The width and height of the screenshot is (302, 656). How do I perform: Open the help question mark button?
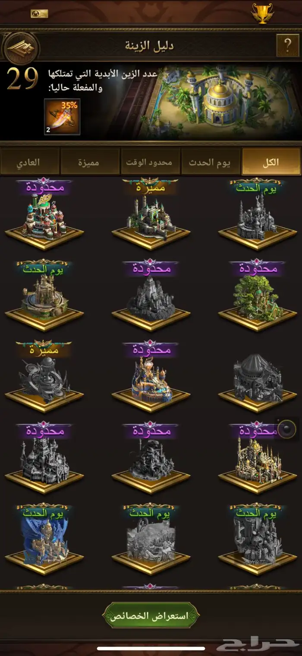287,44
